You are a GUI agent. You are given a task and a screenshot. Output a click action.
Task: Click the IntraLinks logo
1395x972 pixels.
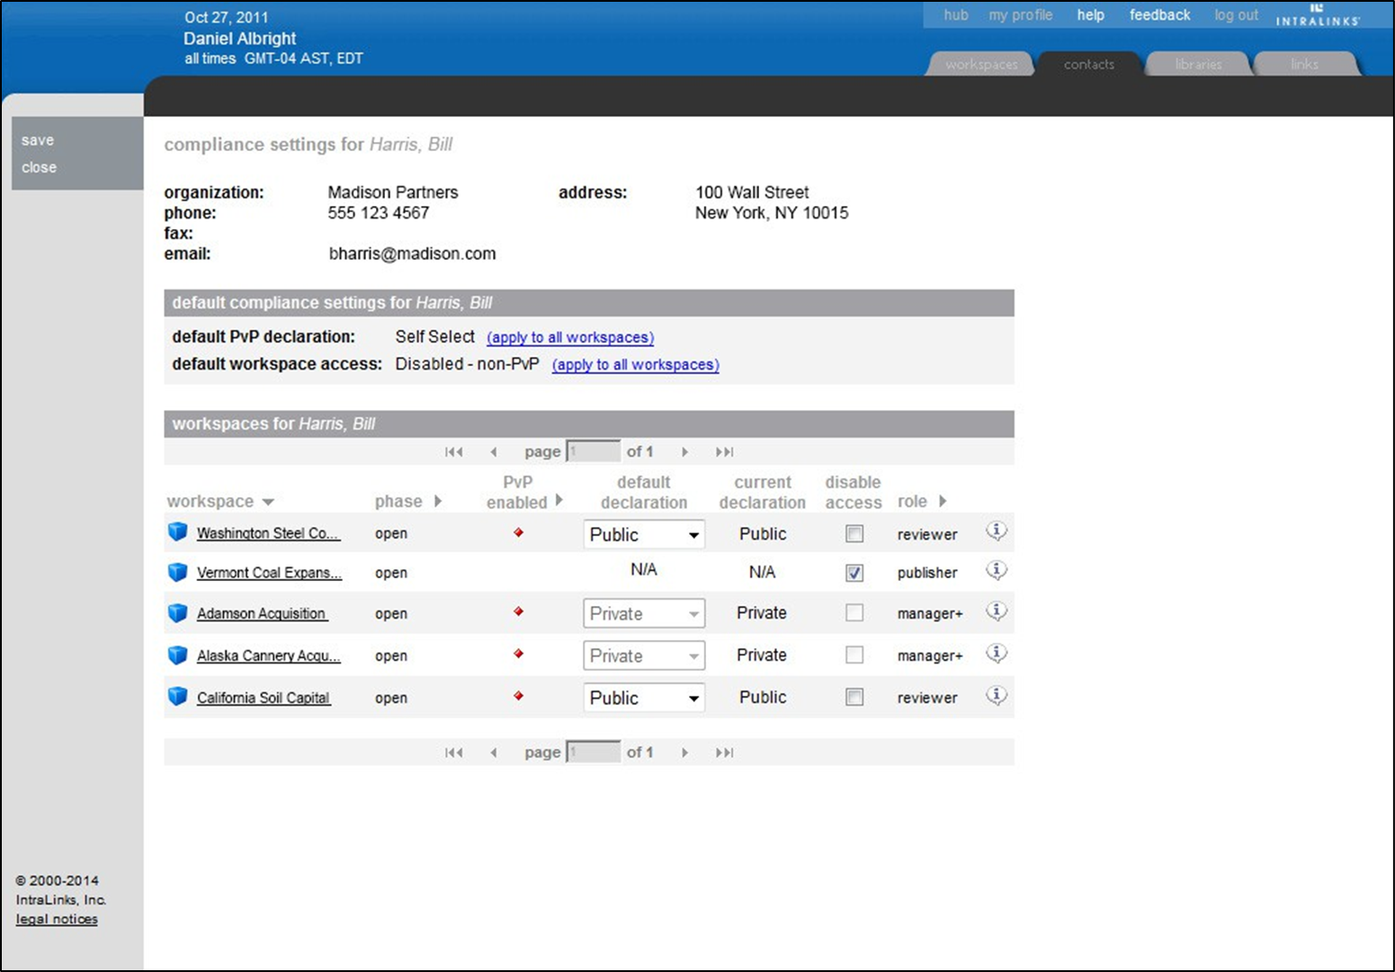[x=1318, y=14]
